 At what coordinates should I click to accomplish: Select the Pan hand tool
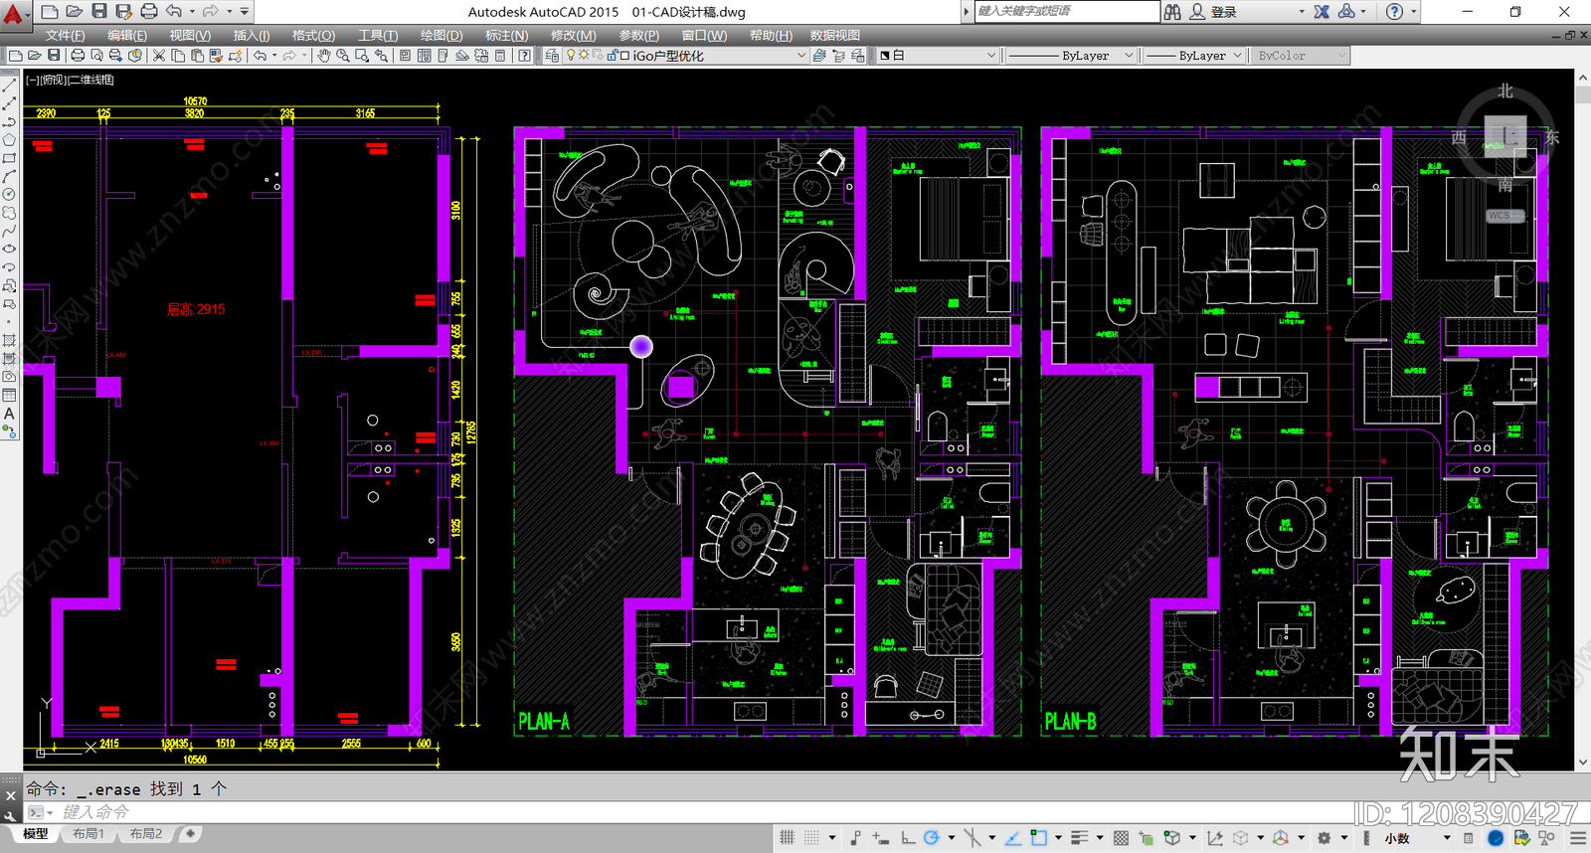[324, 56]
